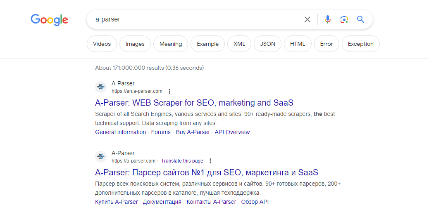Open the Документация sitelink
The height and width of the screenshot is (217, 429).
pyautogui.click(x=162, y=202)
